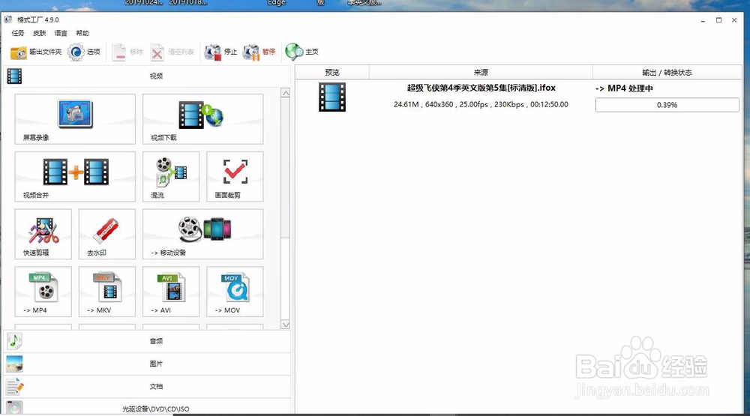Go to the 主页 homepage

coord(301,52)
